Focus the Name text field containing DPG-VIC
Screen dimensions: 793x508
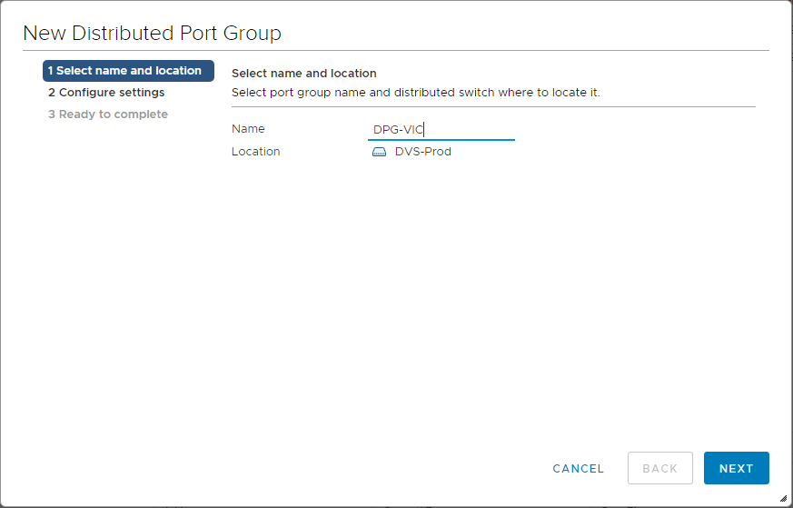(x=441, y=129)
